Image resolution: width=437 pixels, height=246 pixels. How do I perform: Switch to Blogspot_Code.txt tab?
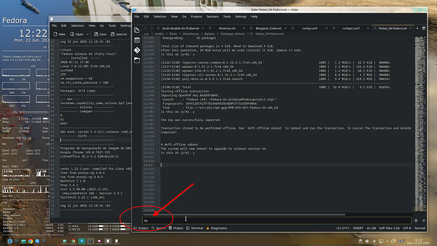point(269,28)
